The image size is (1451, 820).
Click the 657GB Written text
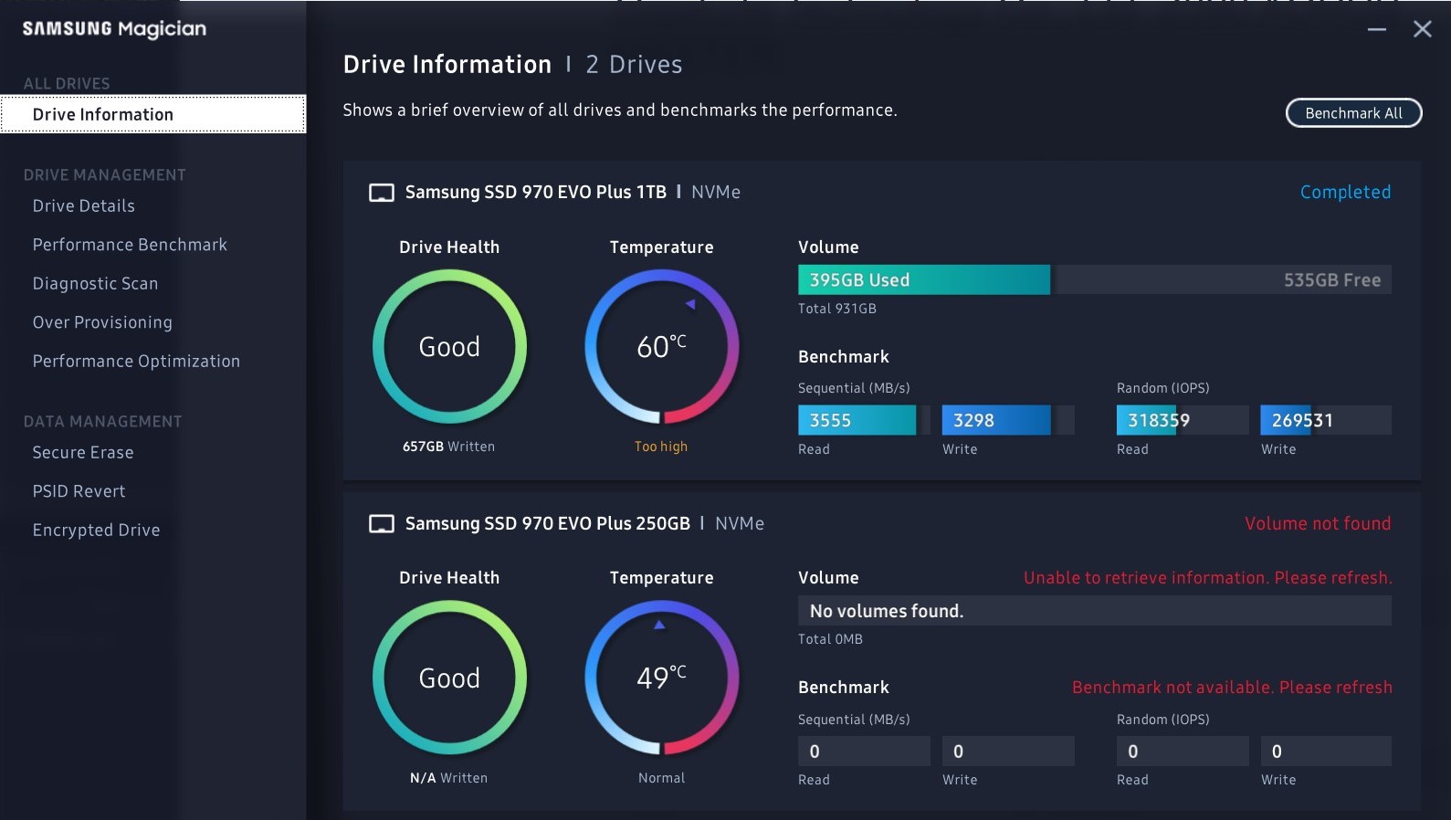click(448, 447)
